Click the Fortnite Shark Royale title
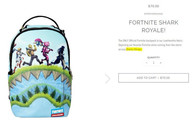The width and height of the screenshot is (191, 125). [153, 26]
